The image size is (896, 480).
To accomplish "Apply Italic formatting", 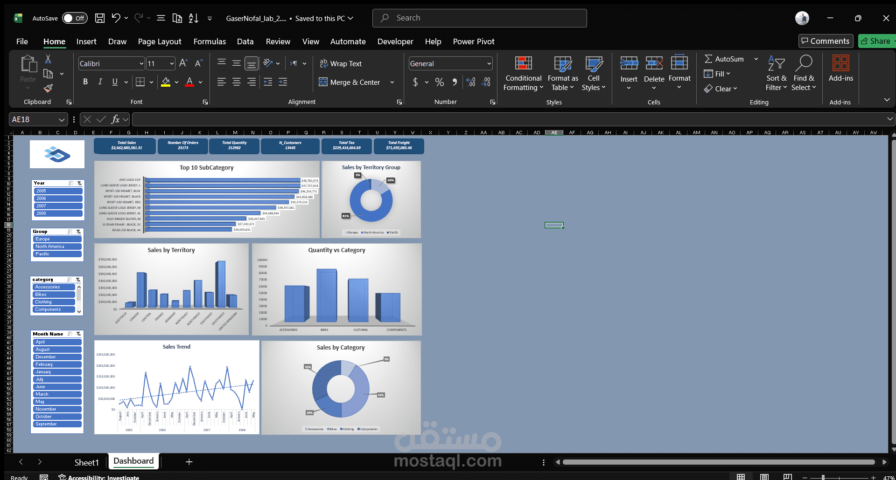I will (x=100, y=82).
